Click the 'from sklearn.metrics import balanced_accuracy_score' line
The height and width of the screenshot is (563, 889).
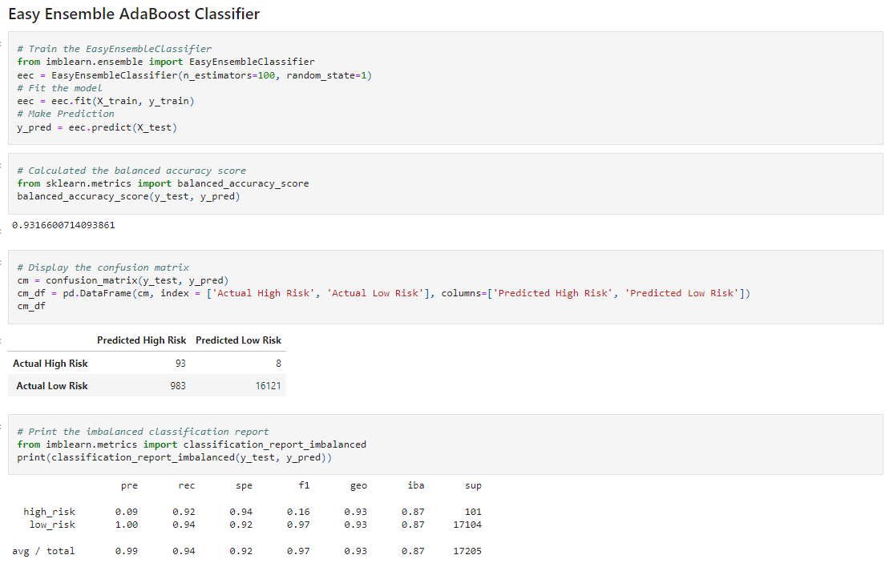(164, 183)
